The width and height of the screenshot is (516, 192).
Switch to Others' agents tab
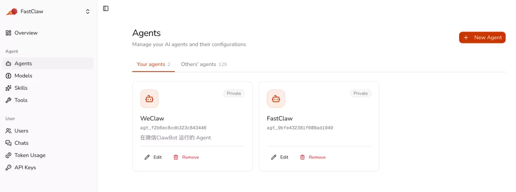point(204,64)
